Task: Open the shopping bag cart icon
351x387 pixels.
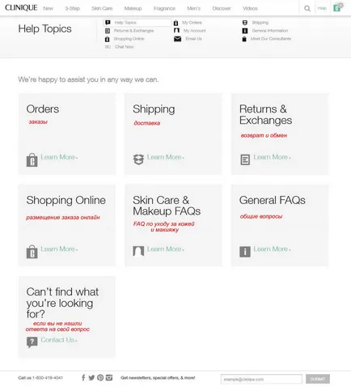Action: coord(337,8)
